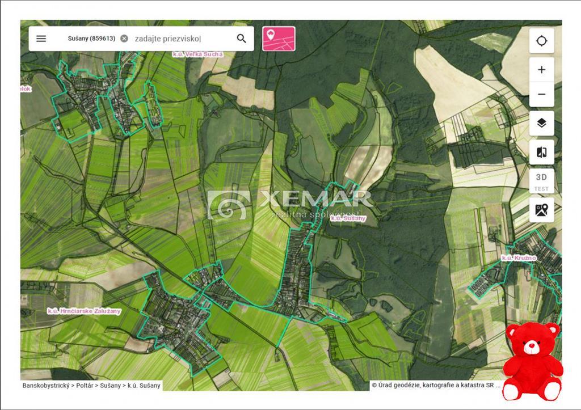Zoom out with the minus button

pos(542,95)
